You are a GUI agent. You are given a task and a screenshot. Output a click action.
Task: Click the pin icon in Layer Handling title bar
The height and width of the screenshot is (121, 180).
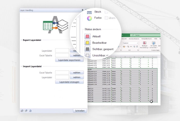[82, 10]
